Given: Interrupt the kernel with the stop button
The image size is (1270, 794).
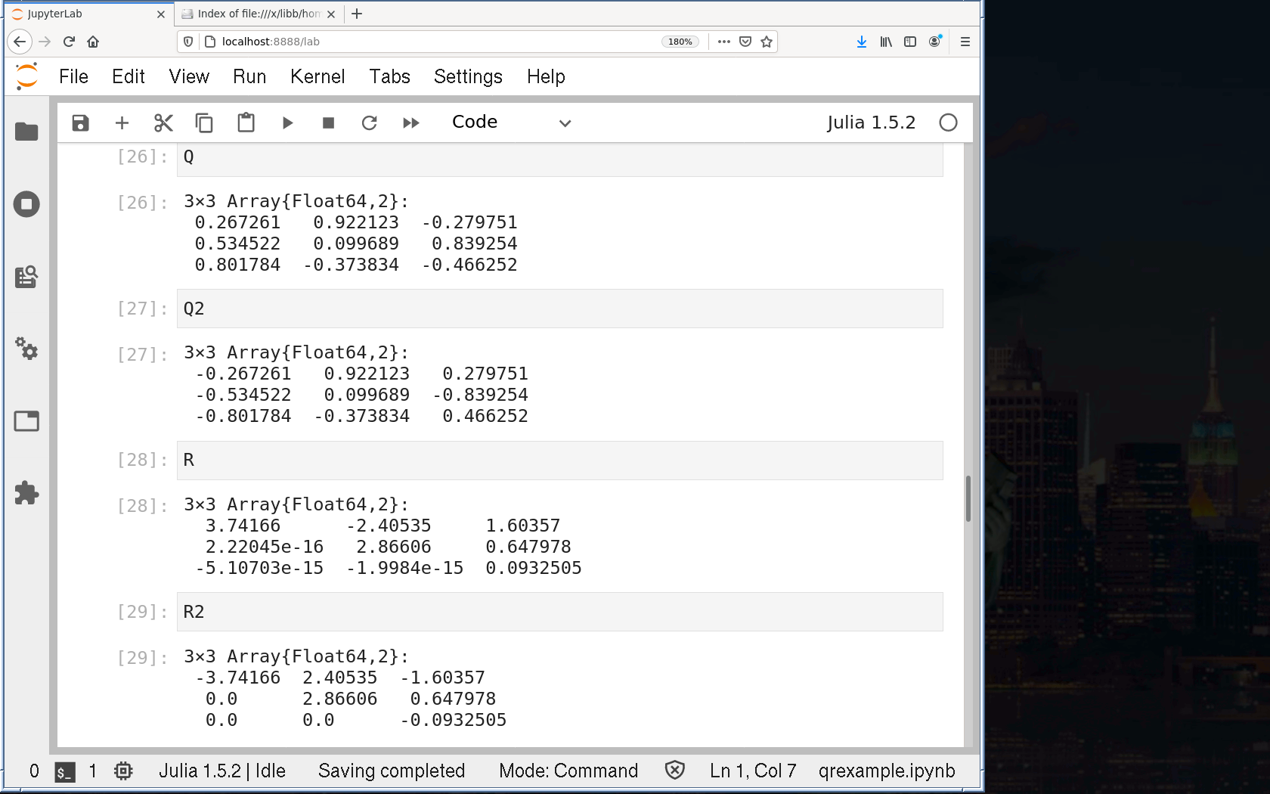Looking at the screenshot, I should point(328,123).
